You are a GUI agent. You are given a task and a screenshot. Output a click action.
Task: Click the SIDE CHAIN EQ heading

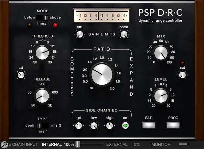[x=102, y=111]
